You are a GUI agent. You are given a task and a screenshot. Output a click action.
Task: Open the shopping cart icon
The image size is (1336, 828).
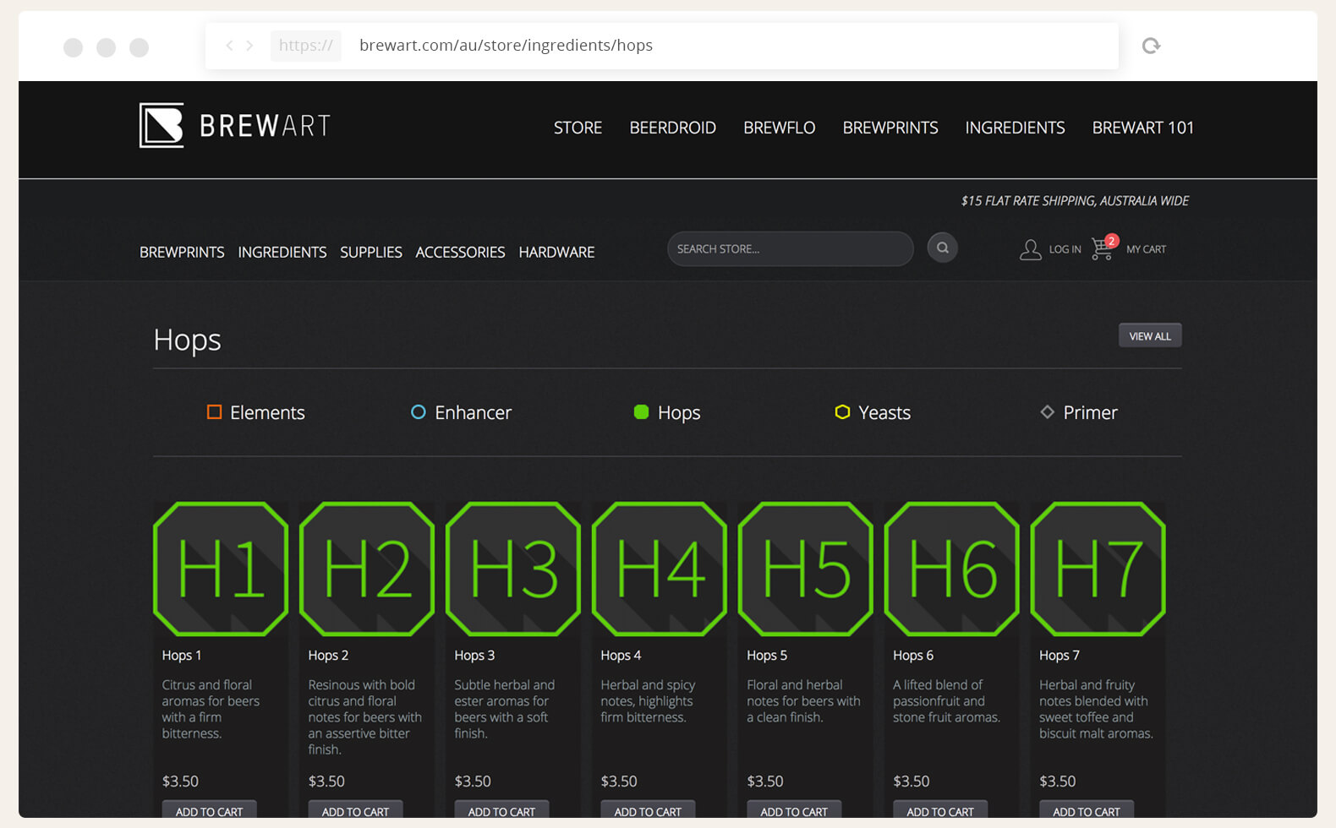pos(1103,248)
